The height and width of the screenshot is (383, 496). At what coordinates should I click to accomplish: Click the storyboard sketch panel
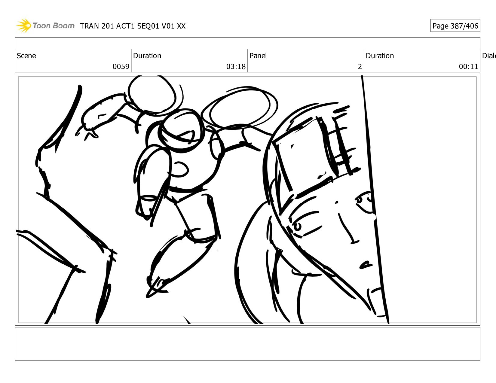pos(247,200)
